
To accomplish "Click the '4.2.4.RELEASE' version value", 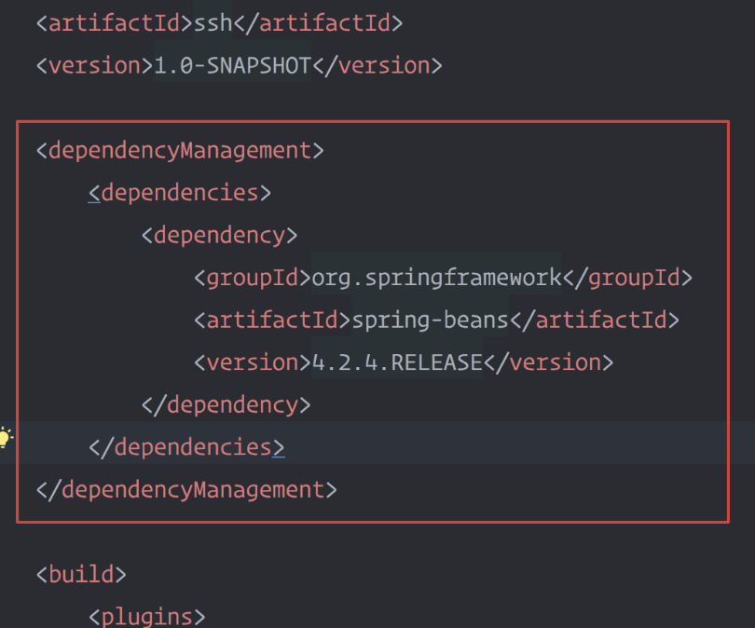I will tap(397, 362).
